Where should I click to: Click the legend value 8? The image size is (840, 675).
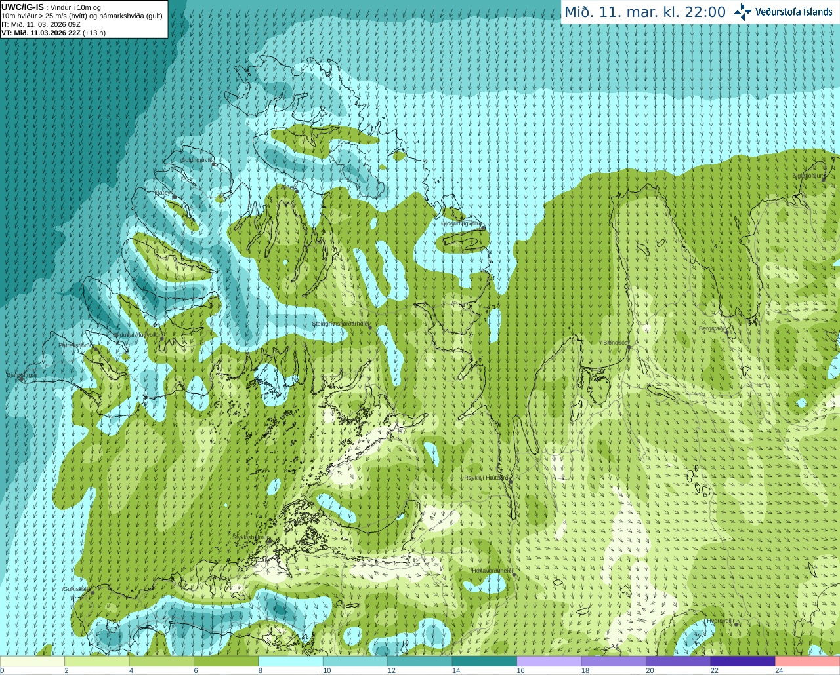pos(261,670)
